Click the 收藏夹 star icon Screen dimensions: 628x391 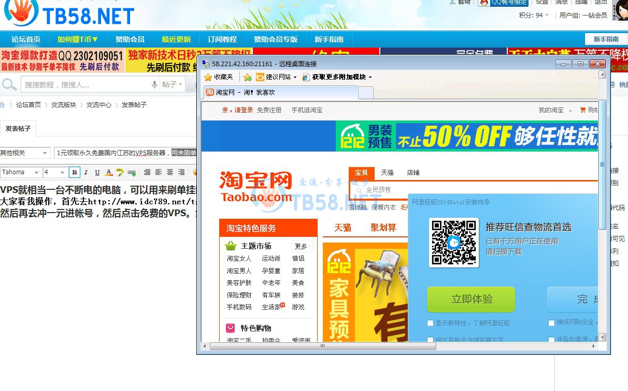coord(208,77)
